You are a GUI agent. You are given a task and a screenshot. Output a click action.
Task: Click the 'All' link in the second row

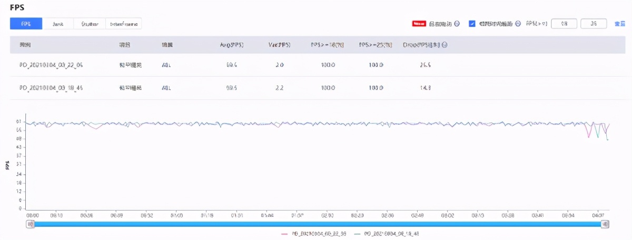point(166,88)
